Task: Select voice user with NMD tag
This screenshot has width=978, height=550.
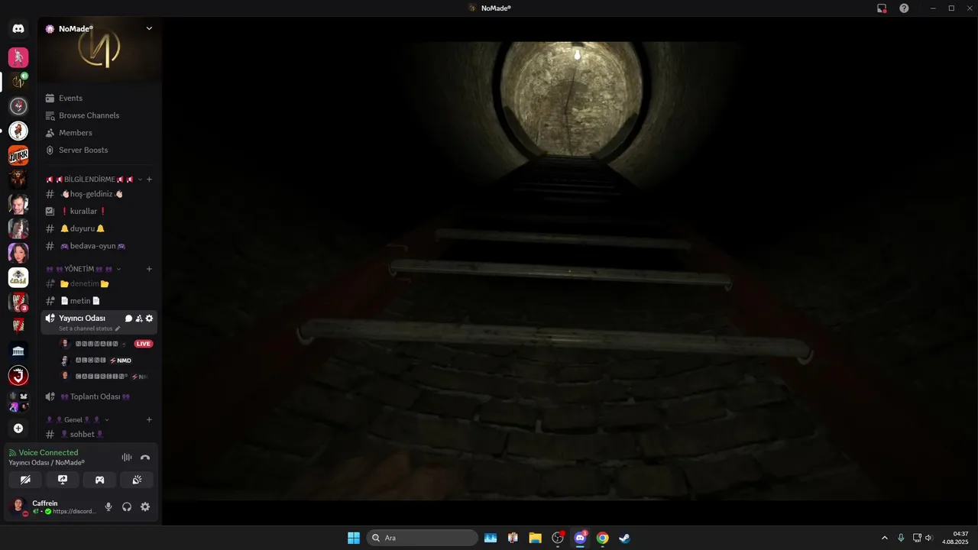Action: click(x=107, y=361)
